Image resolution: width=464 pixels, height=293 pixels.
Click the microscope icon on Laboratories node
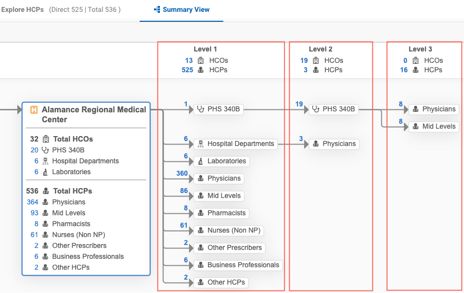pos(201,161)
